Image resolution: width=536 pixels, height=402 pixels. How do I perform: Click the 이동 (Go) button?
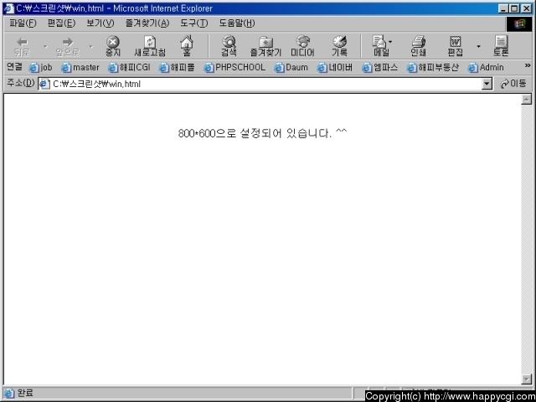click(513, 84)
